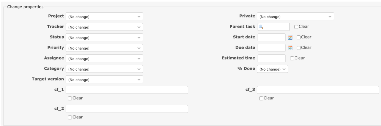Click into the Estimated time input
The image size is (381, 126).
[271, 58]
